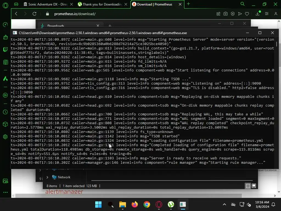Open the Windows Start menu

[98, 204]
